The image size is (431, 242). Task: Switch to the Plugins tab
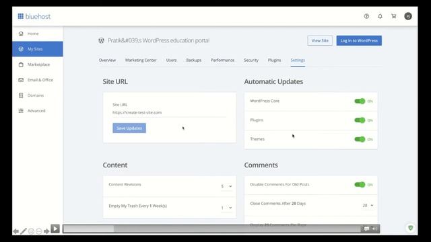click(274, 60)
